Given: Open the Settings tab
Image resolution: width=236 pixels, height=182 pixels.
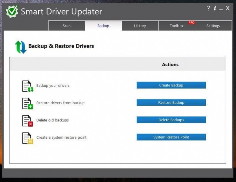Looking at the screenshot, I should pyautogui.click(x=213, y=26).
